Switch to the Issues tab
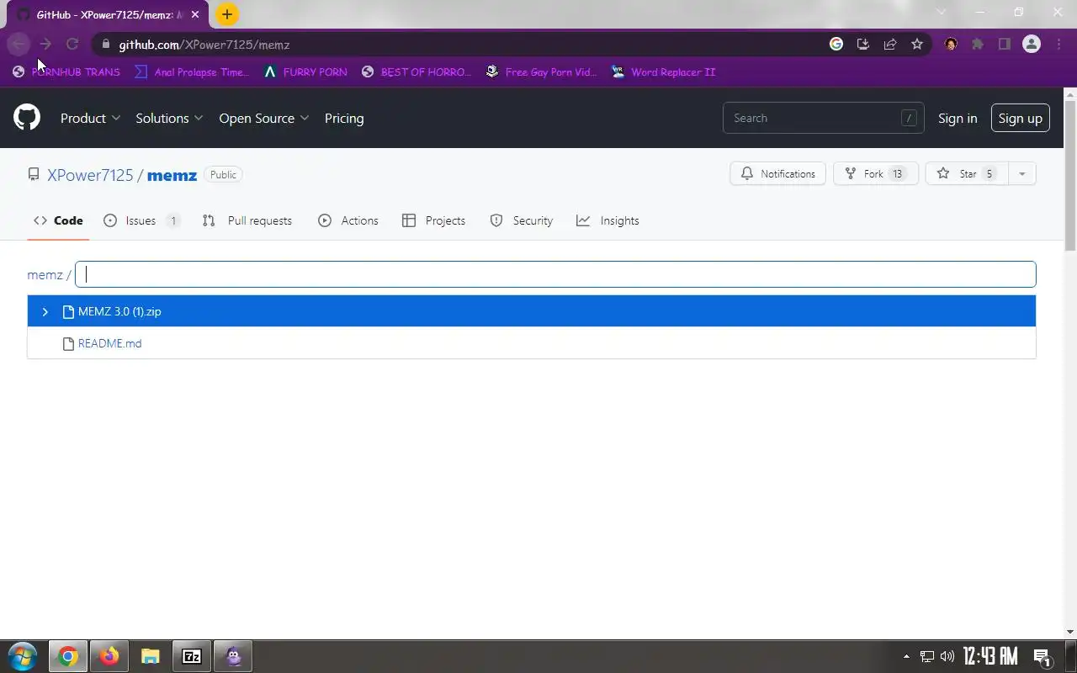The image size is (1077, 673). pos(141,220)
